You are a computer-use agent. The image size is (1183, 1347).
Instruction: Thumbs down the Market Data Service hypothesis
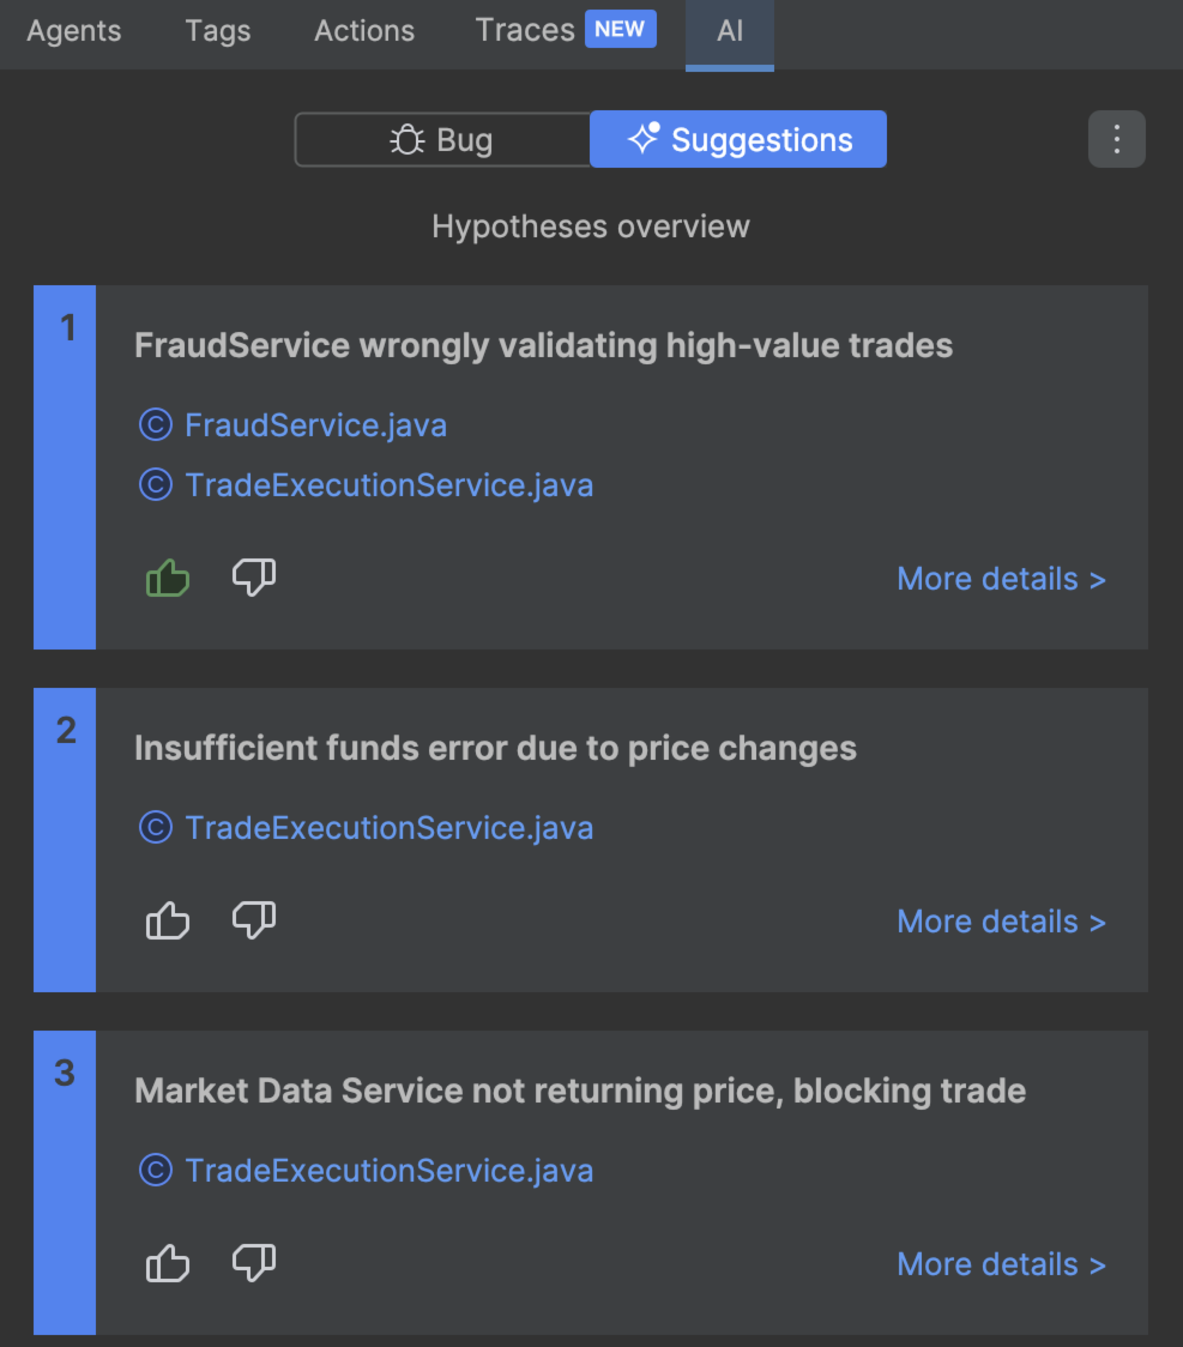(253, 1263)
